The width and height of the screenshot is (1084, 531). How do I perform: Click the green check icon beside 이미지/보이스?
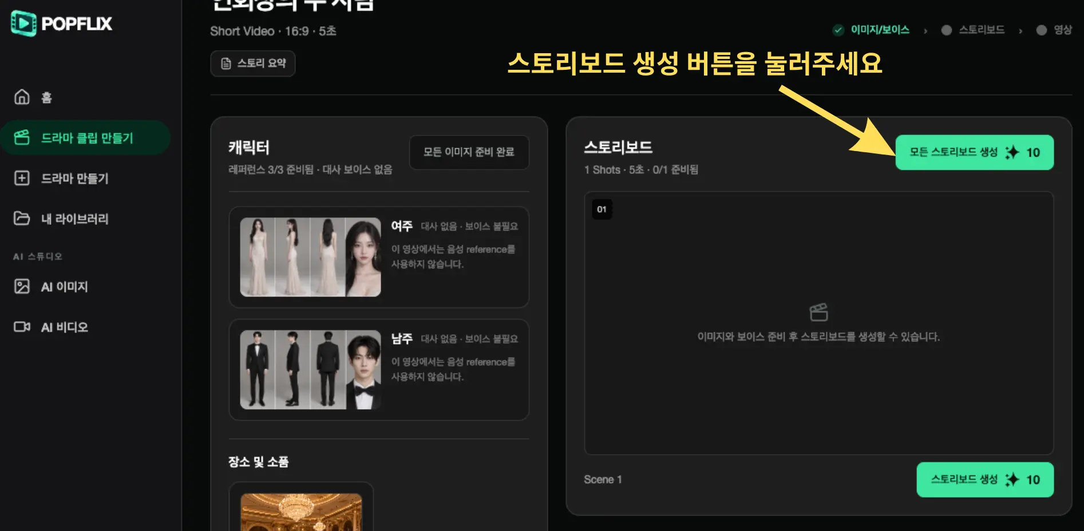click(838, 30)
